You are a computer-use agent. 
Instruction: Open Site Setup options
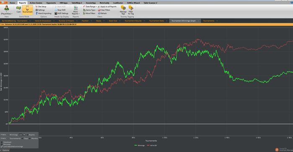[x=41, y=7]
